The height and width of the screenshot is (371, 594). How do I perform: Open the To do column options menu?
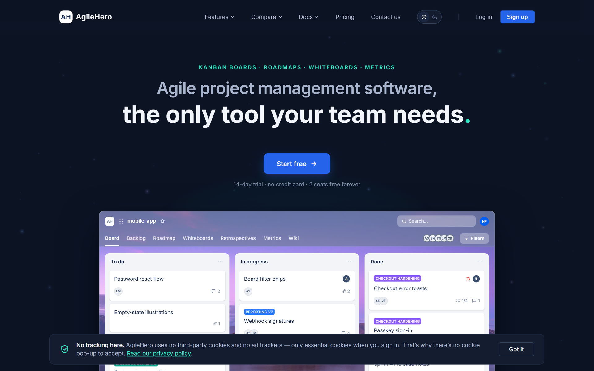pyautogui.click(x=220, y=262)
